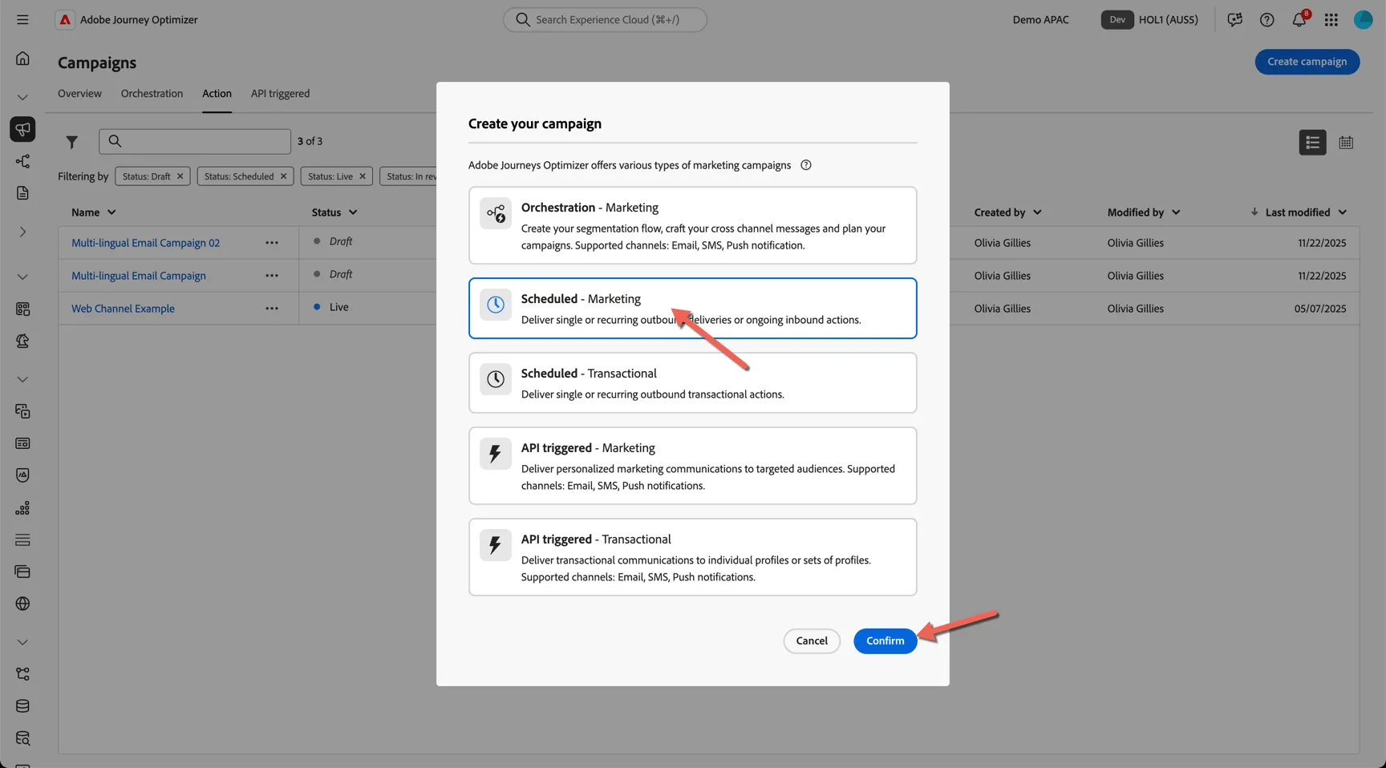Switch to the Overview tab
Image resolution: width=1386 pixels, height=768 pixels.
(79, 94)
